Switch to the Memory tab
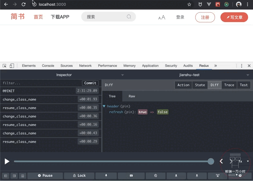 point(129,66)
